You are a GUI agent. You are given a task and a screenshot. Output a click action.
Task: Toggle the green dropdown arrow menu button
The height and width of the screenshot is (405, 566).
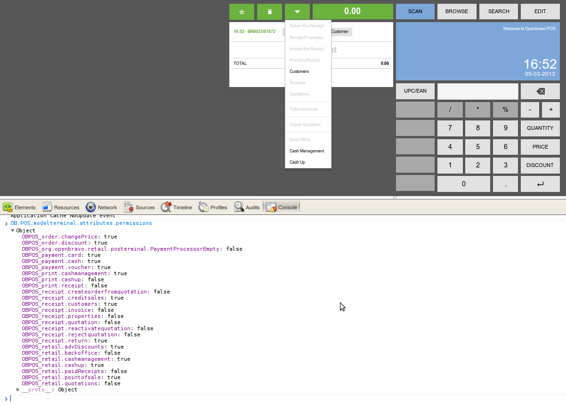297,11
